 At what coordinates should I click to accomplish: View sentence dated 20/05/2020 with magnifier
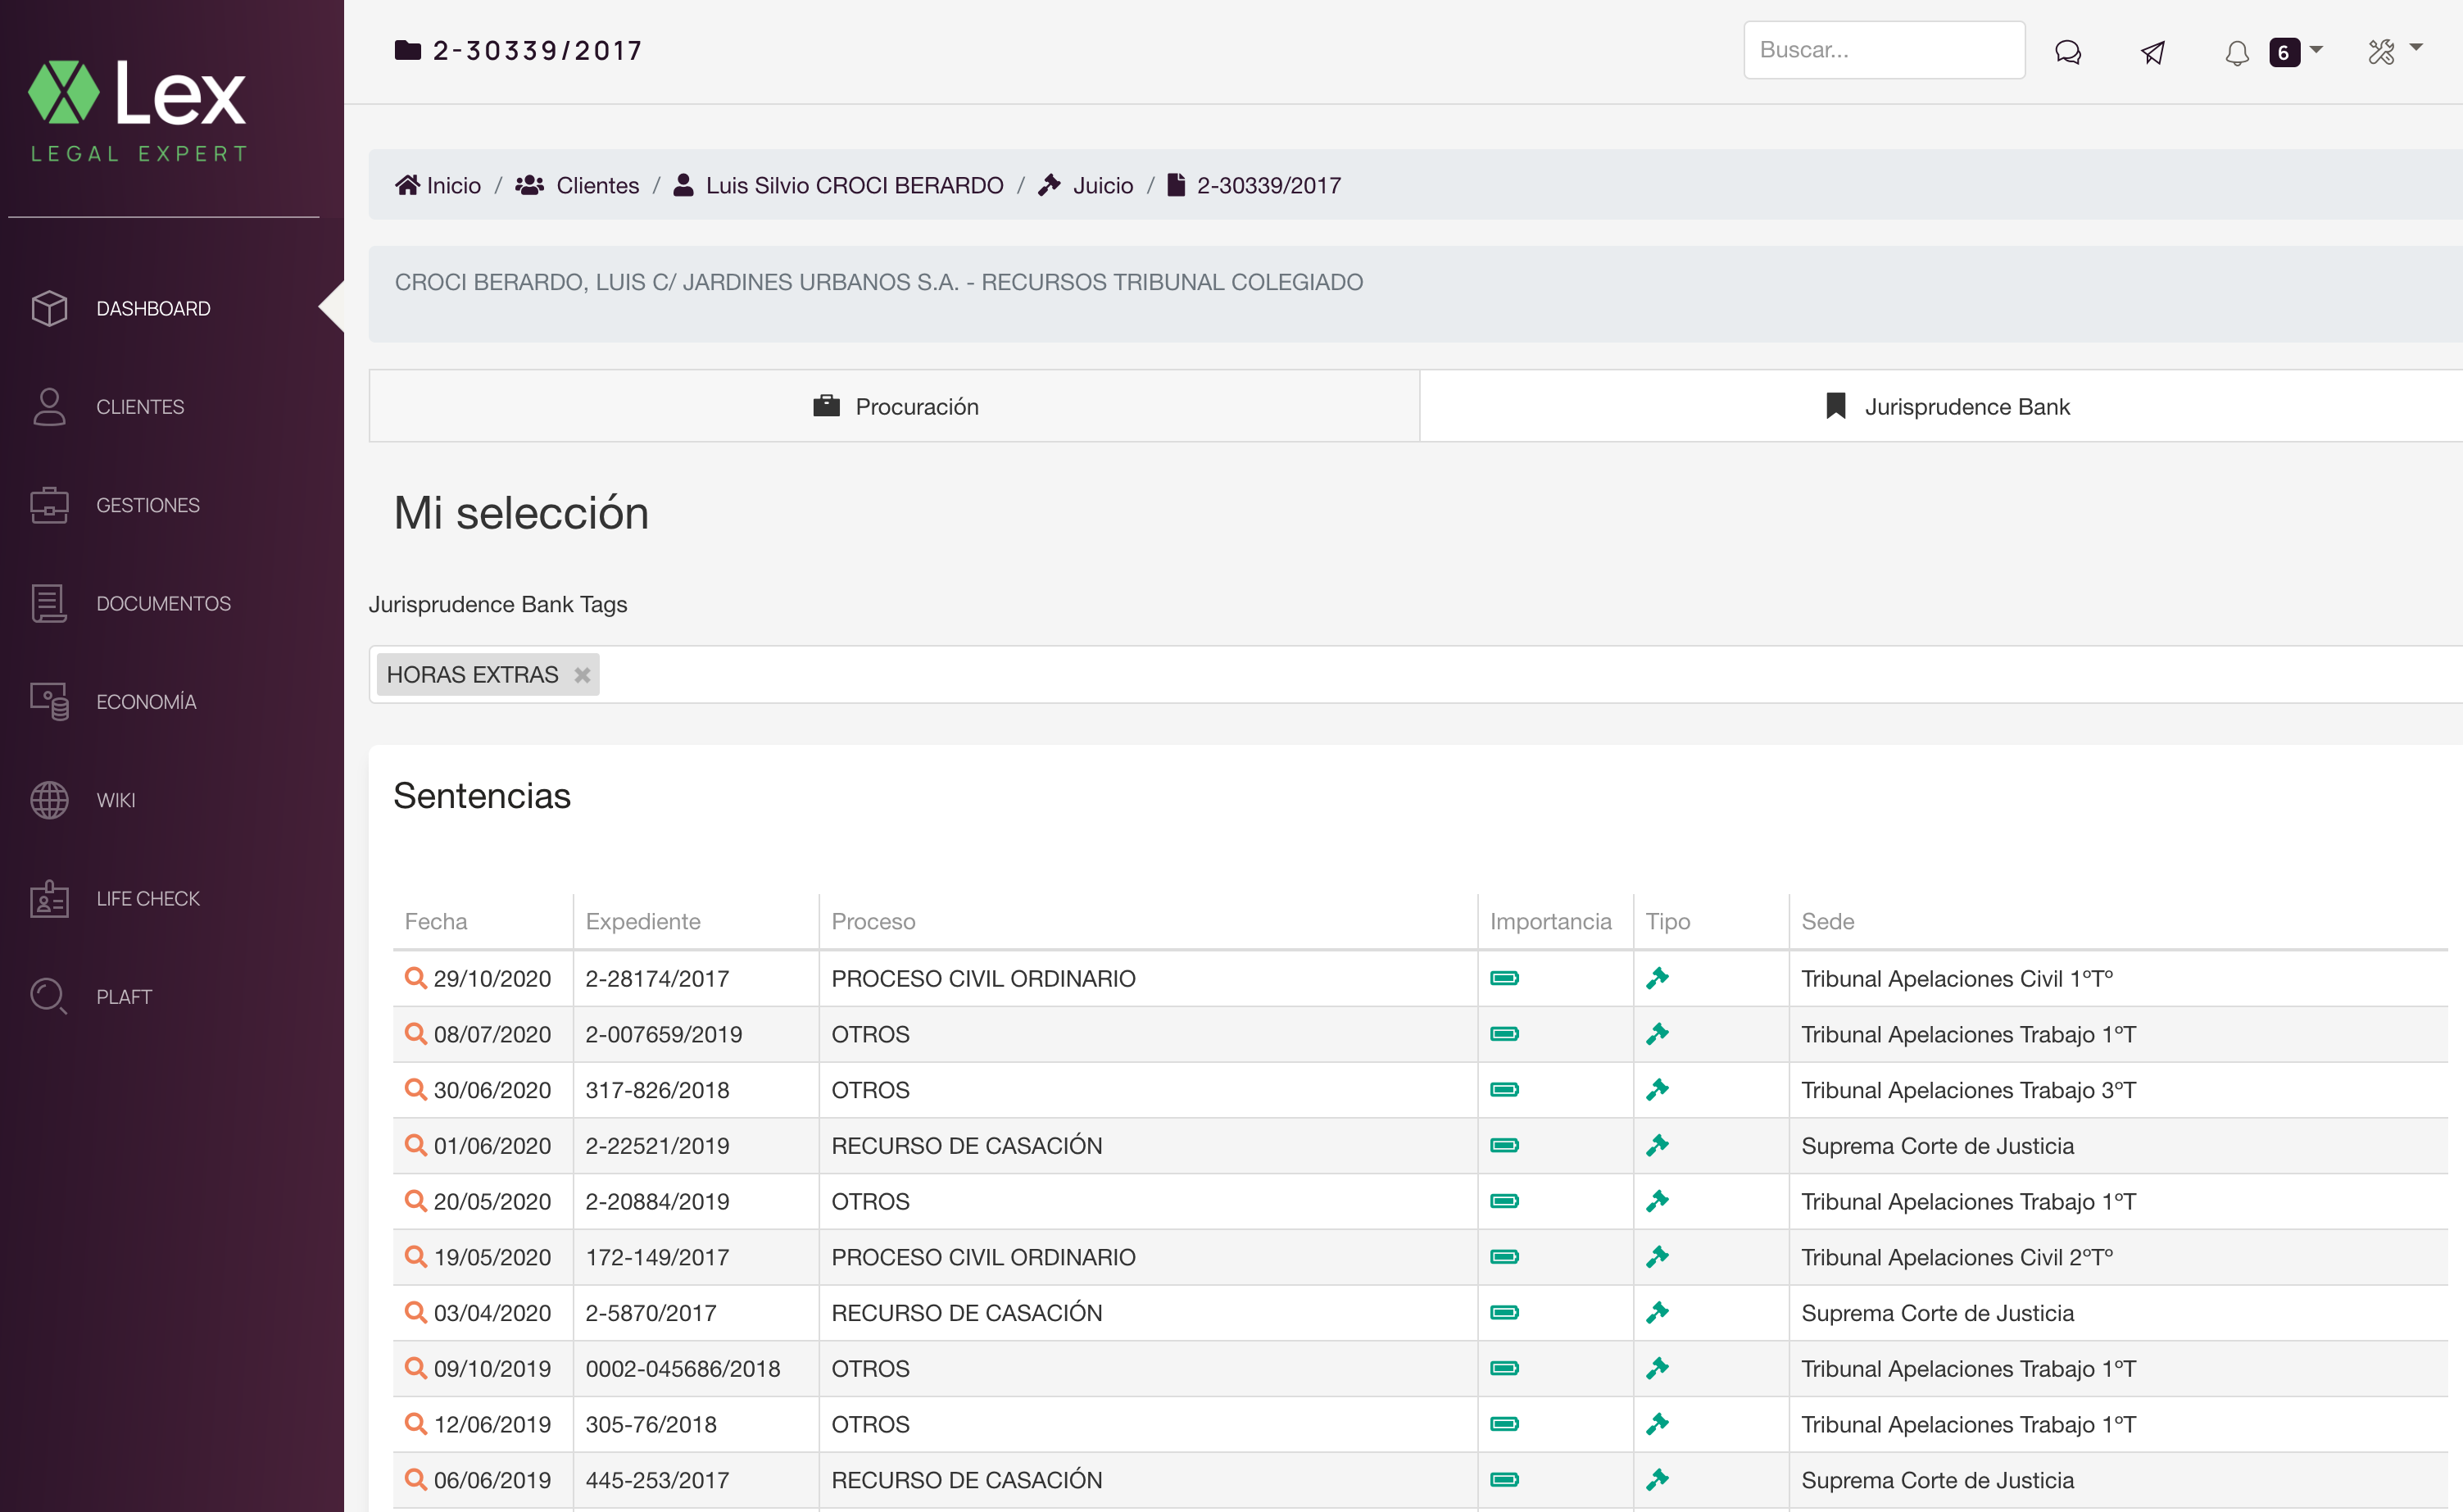[x=416, y=1200]
